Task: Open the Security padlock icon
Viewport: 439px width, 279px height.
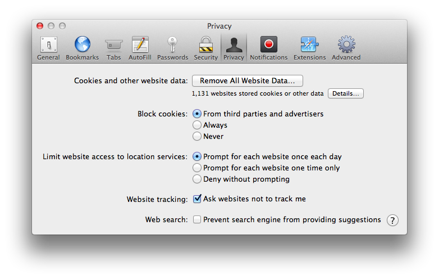Action: [206, 44]
